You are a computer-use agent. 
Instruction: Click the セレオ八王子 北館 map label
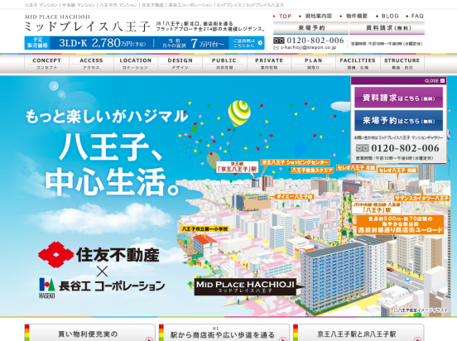[356, 167]
